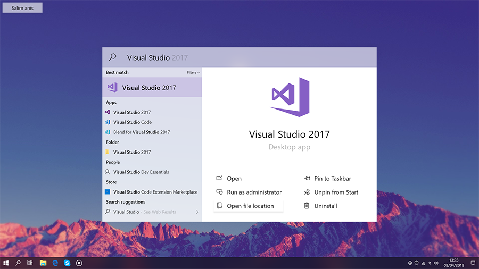
Task: Open Skype from the taskbar
Action: [67, 263]
